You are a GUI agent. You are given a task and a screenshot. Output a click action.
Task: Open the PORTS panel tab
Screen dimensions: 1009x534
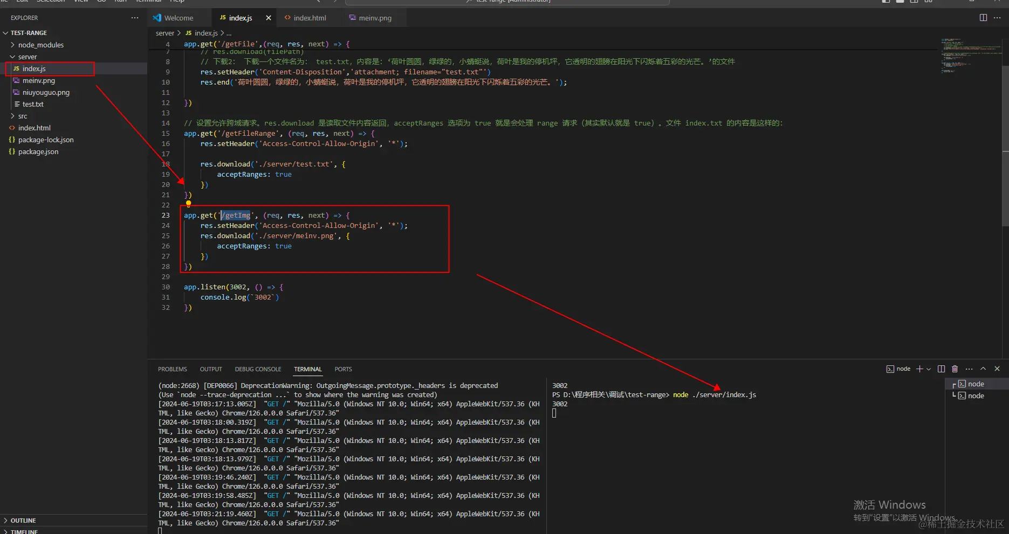pos(343,369)
